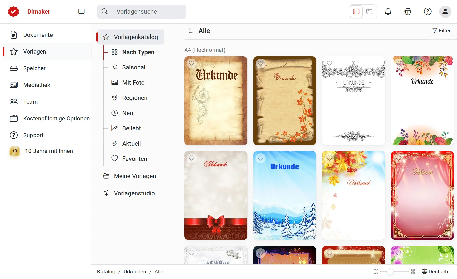Go to the Mediathek menu item
This screenshot has height=279, width=457.
(x=37, y=85)
